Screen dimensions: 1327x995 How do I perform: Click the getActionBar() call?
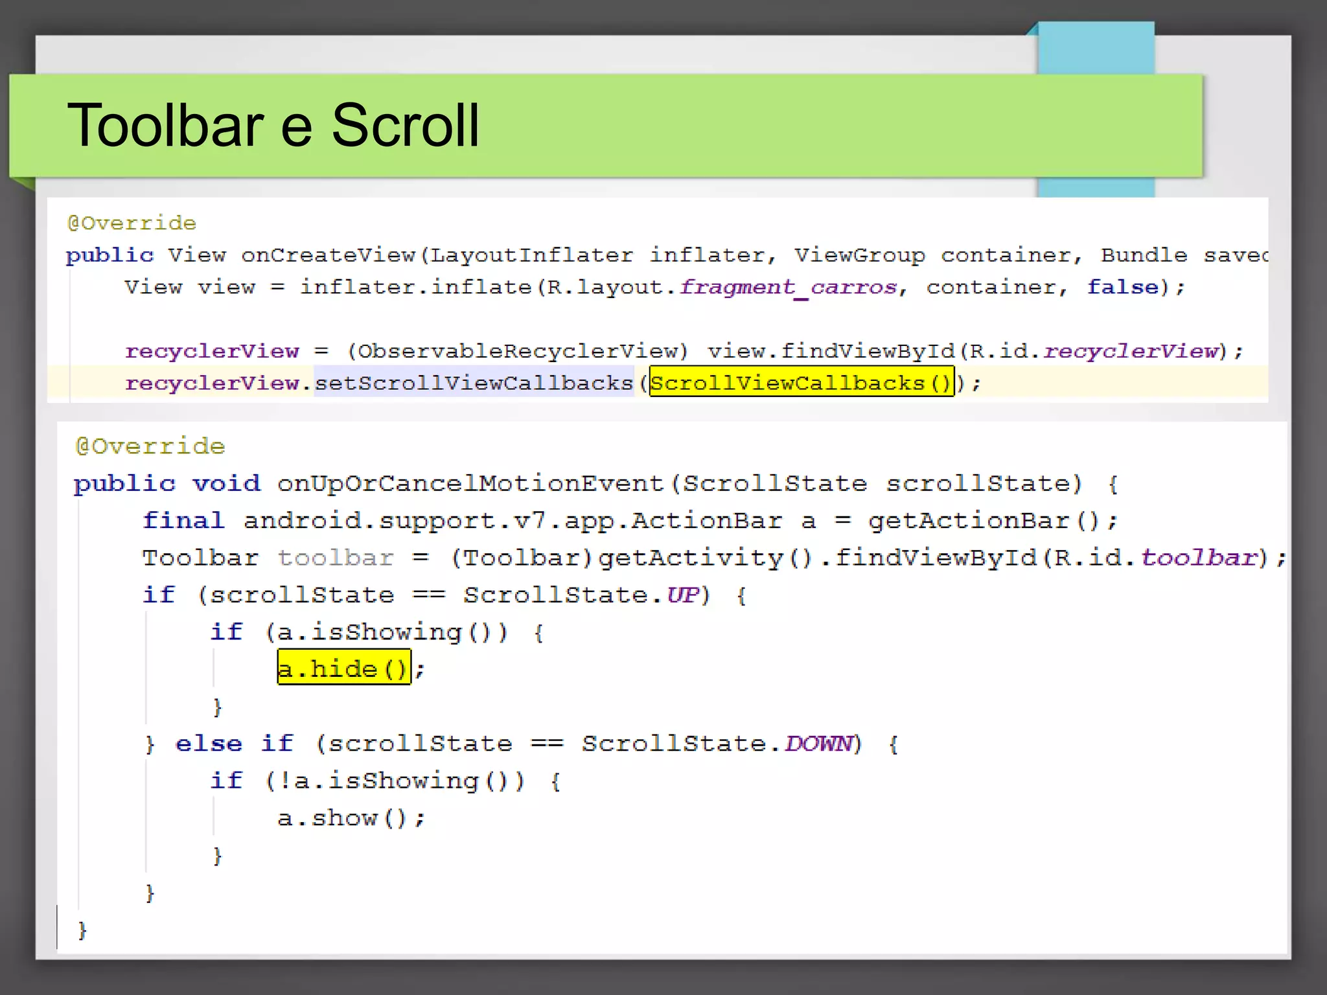[985, 521]
